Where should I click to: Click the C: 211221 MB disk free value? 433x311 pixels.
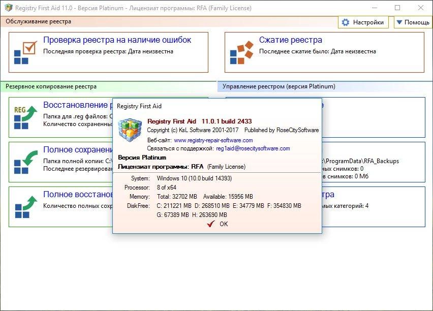pos(174,206)
